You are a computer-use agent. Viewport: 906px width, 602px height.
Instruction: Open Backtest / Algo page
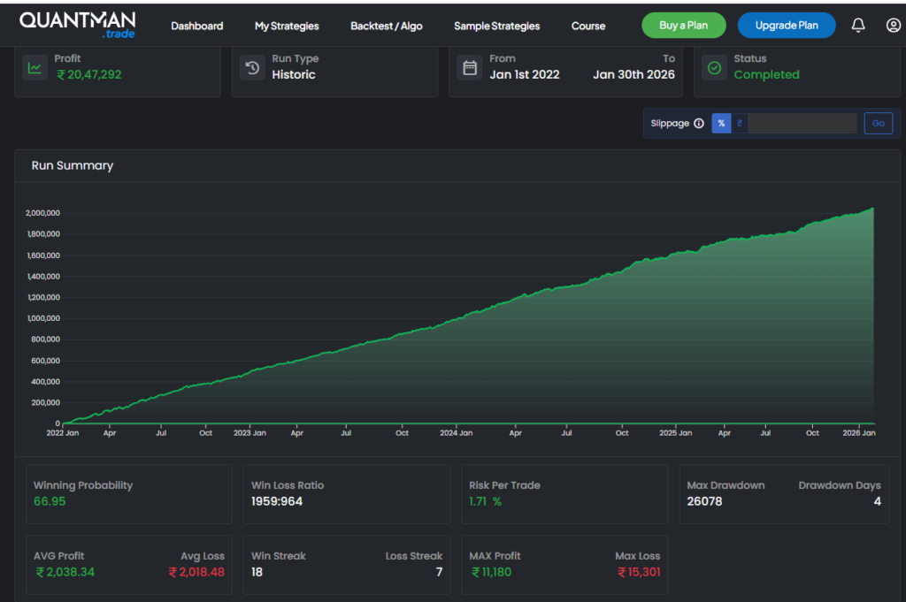[386, 26]
